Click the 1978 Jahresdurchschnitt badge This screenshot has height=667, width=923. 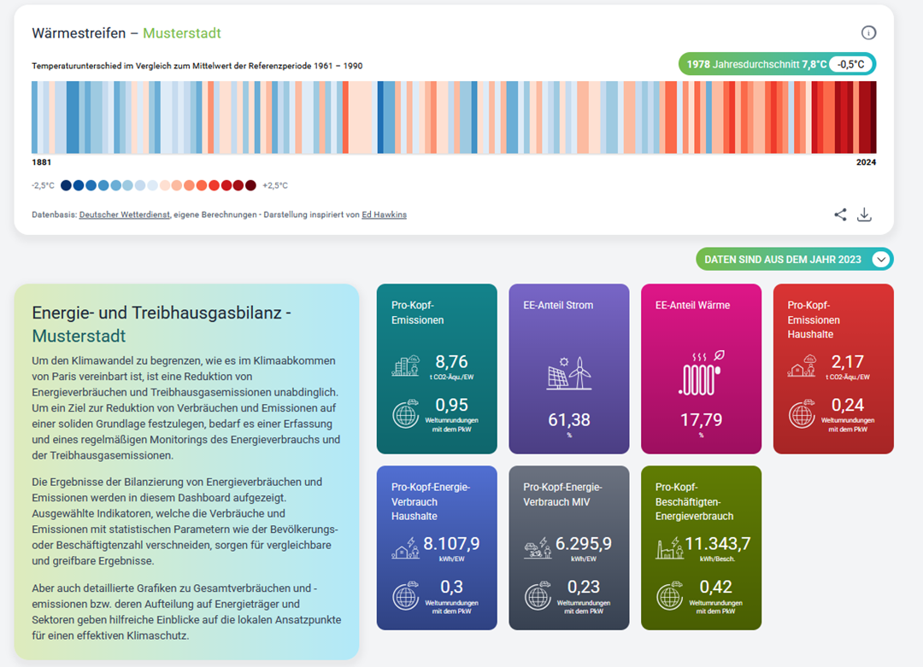(x=778, y=63)
